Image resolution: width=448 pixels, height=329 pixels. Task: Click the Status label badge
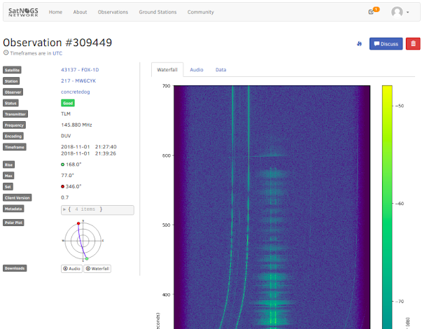click(10, 103)
